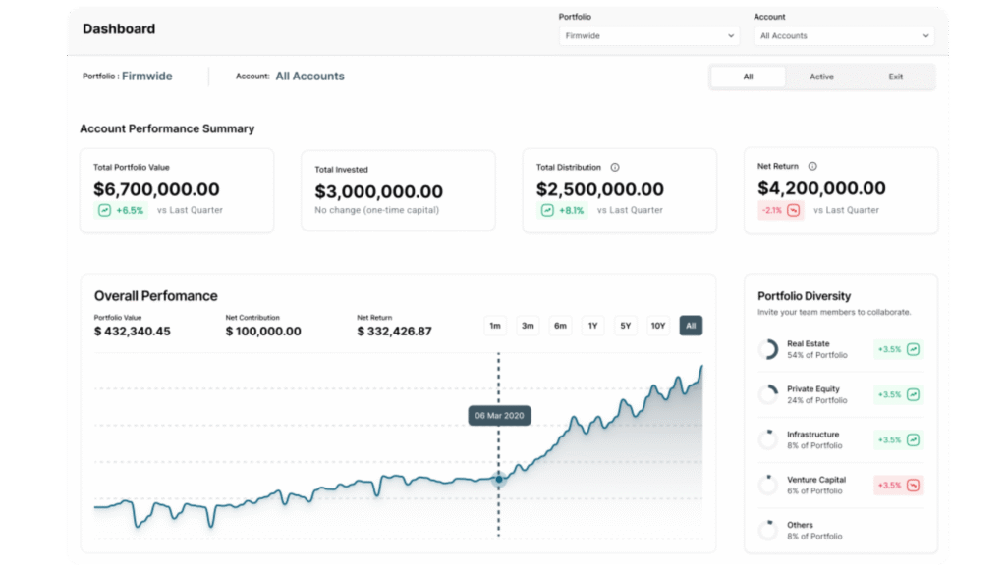
Task: Select the All accounts filter toggle
Action: [x=749, y=76]
